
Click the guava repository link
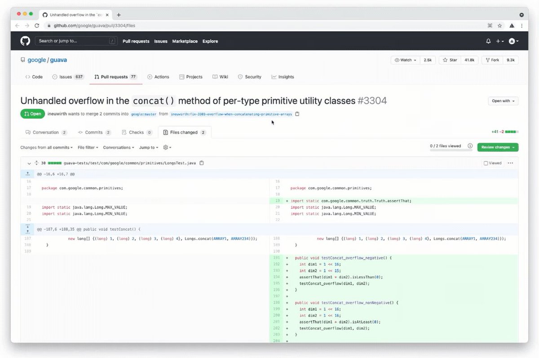58,60
